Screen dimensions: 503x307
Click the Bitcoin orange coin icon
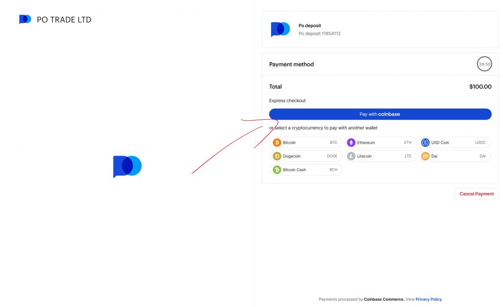277,142
